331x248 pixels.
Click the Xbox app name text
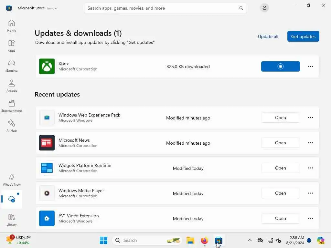[64, 64]
